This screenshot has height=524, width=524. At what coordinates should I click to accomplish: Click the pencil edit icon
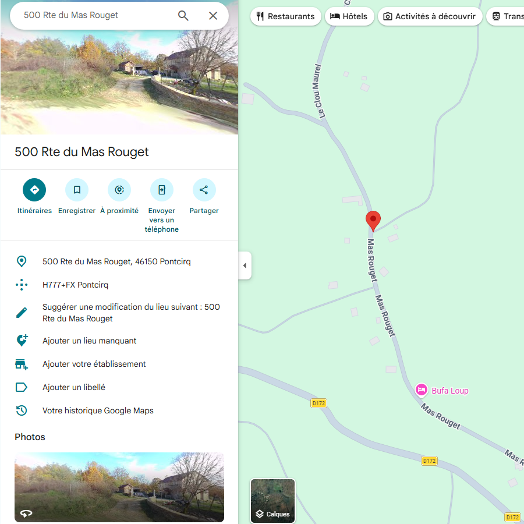[22, 313]
